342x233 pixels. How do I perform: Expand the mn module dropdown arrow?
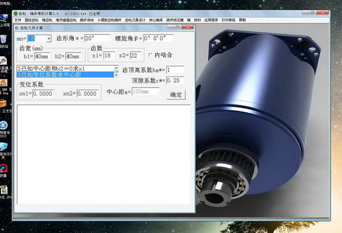tap(49, 39)
